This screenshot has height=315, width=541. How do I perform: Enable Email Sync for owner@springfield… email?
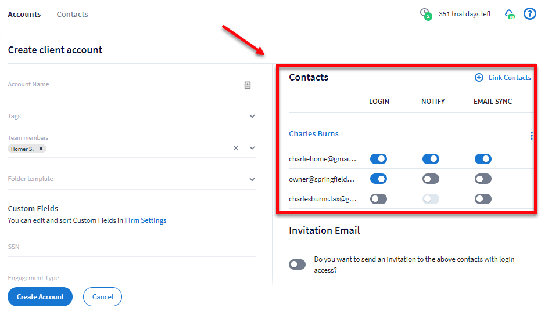pyautogui.click(x=483, y=179)
